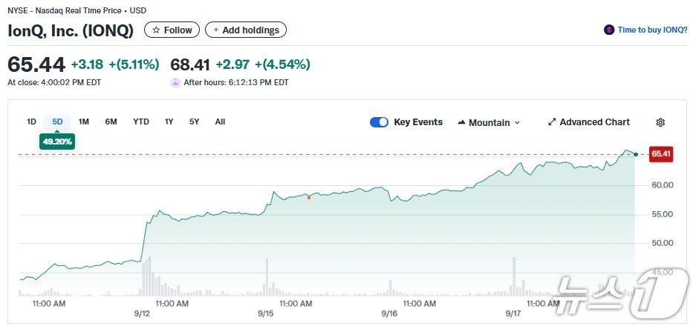View the 5Y price history
Viewport: 699px width, 329px height.
pyautogui.click(x=194, y=122)
